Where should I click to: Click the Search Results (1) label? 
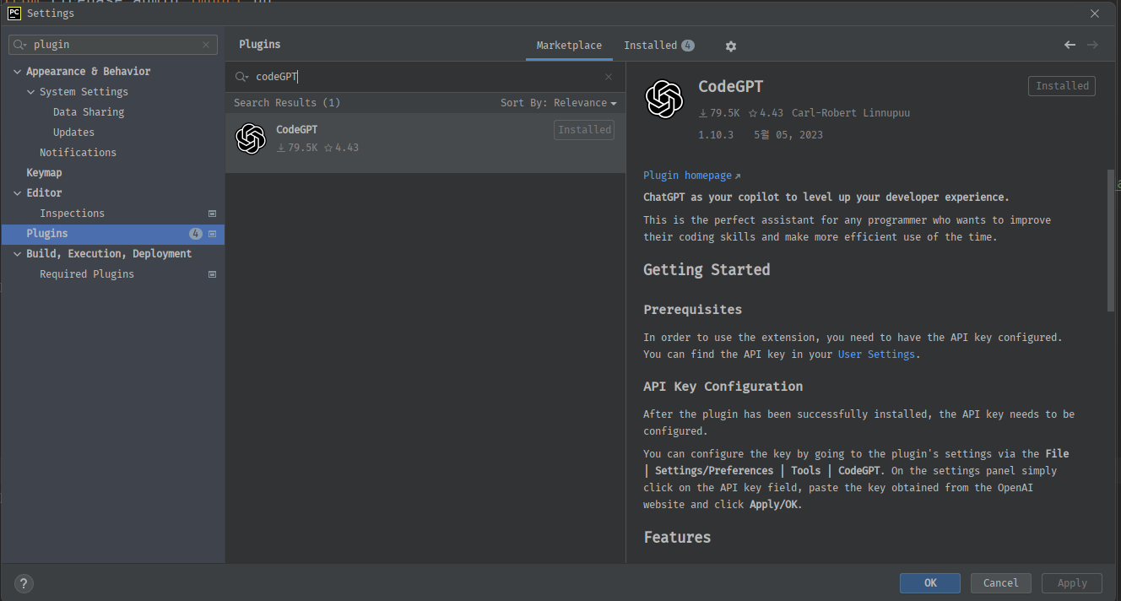(x=287, y=103)
